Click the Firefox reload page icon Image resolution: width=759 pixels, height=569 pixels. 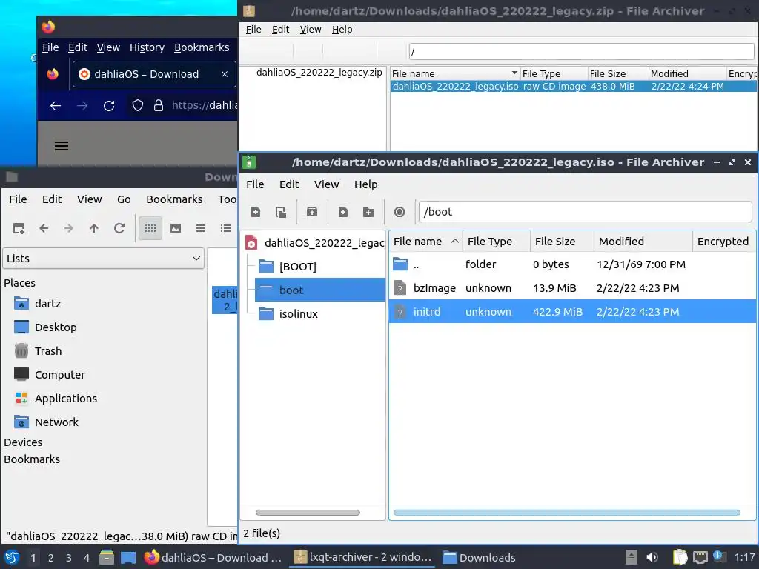pos(109,105)
